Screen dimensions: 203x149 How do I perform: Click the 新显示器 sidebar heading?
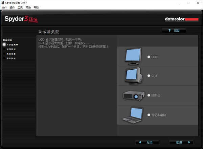[7, 40]
